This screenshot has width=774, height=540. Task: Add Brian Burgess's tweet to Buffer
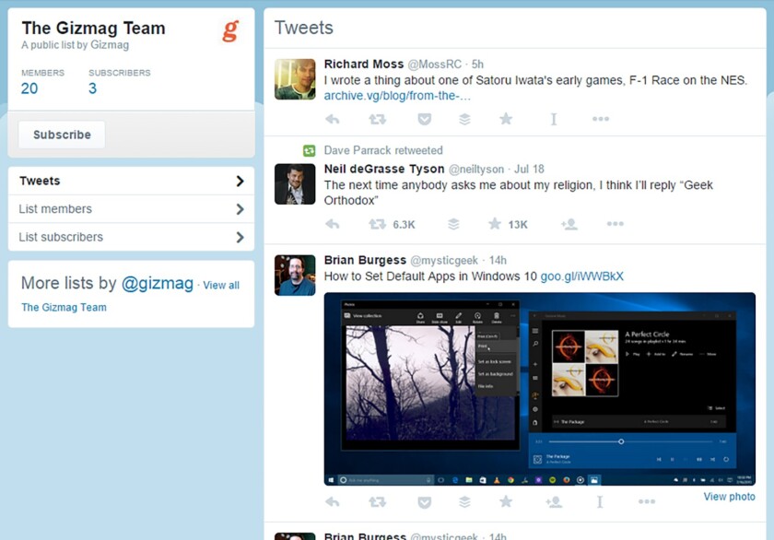[464, 502]
